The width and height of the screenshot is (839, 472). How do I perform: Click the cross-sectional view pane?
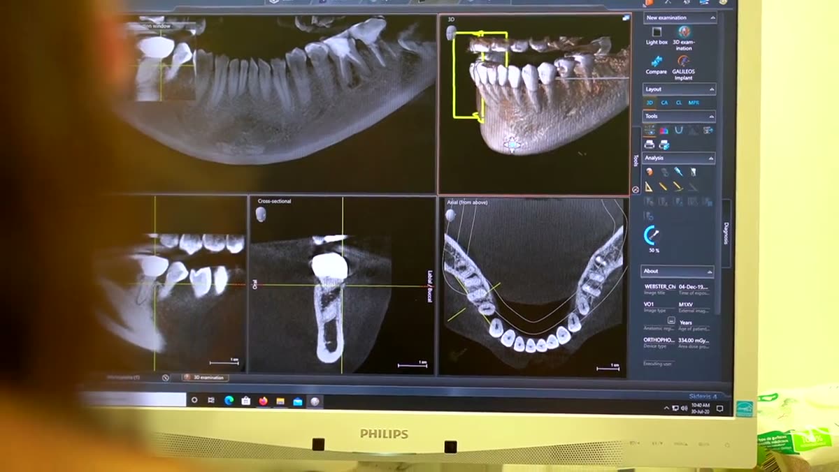[343, 285]
